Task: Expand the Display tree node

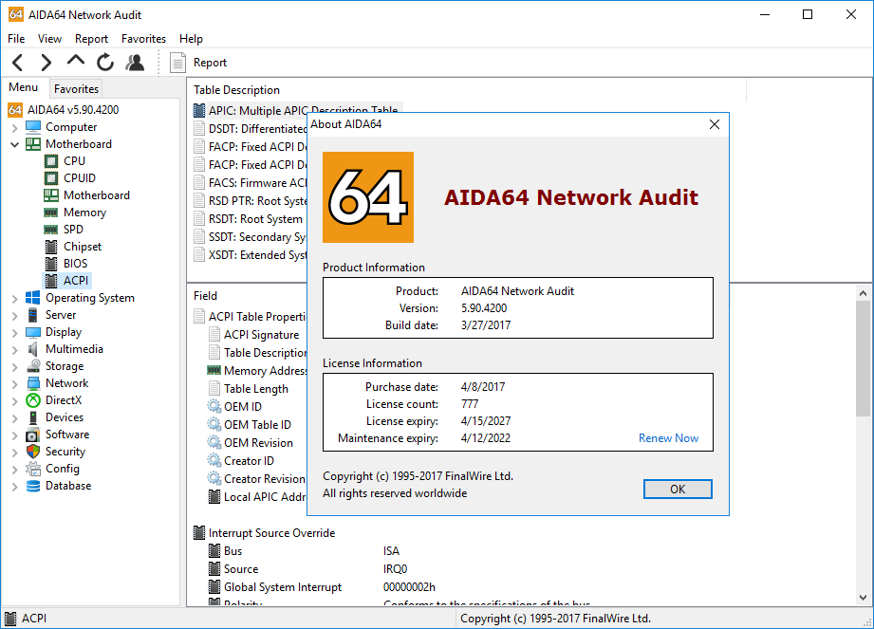Action: point(14,333)
